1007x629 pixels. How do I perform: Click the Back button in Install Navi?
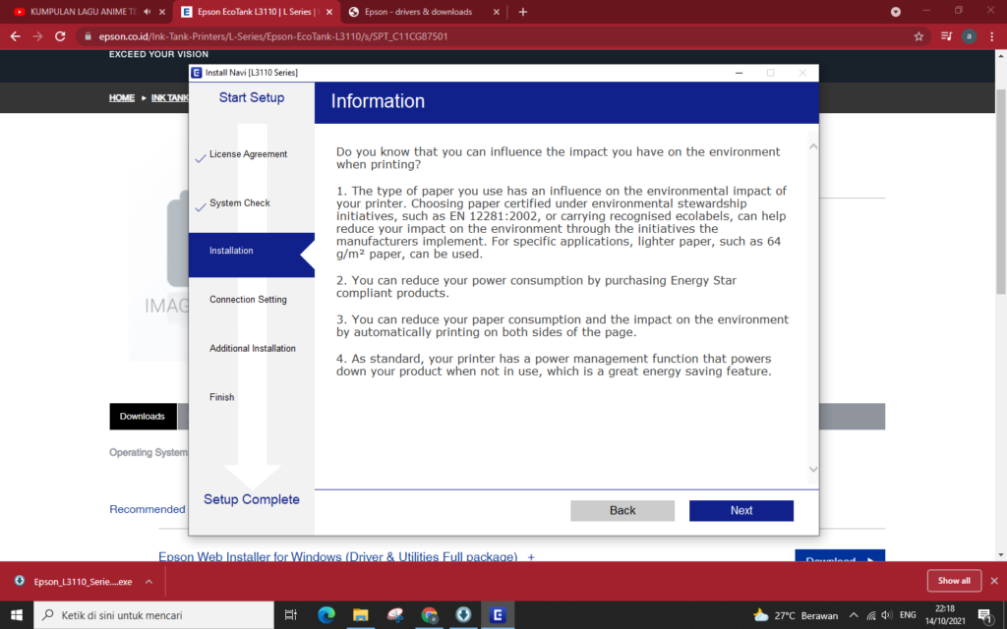point(622,510)
